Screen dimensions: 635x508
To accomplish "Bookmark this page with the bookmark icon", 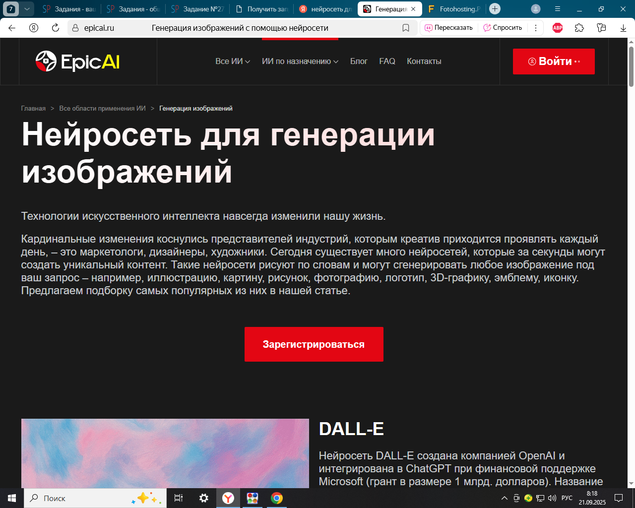I will [x=406, y=28].
